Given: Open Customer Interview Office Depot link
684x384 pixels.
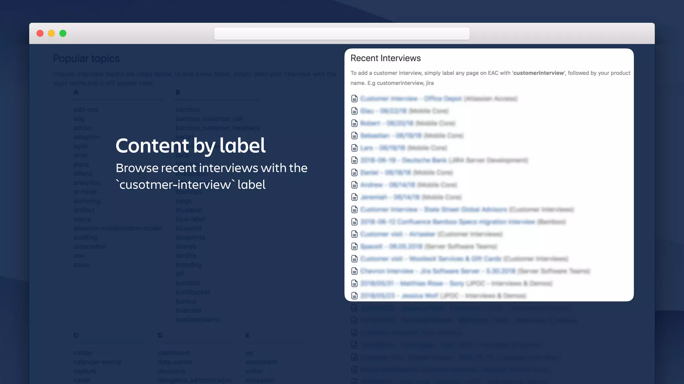Looking at the screenshot, I should pos(411,99).
